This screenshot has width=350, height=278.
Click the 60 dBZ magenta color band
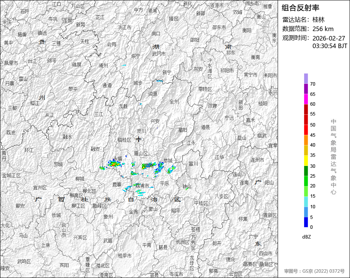(x=306, y=99)
